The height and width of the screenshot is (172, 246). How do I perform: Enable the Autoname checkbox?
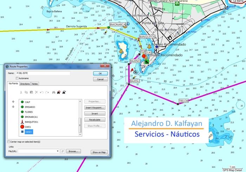coord(17,78)
